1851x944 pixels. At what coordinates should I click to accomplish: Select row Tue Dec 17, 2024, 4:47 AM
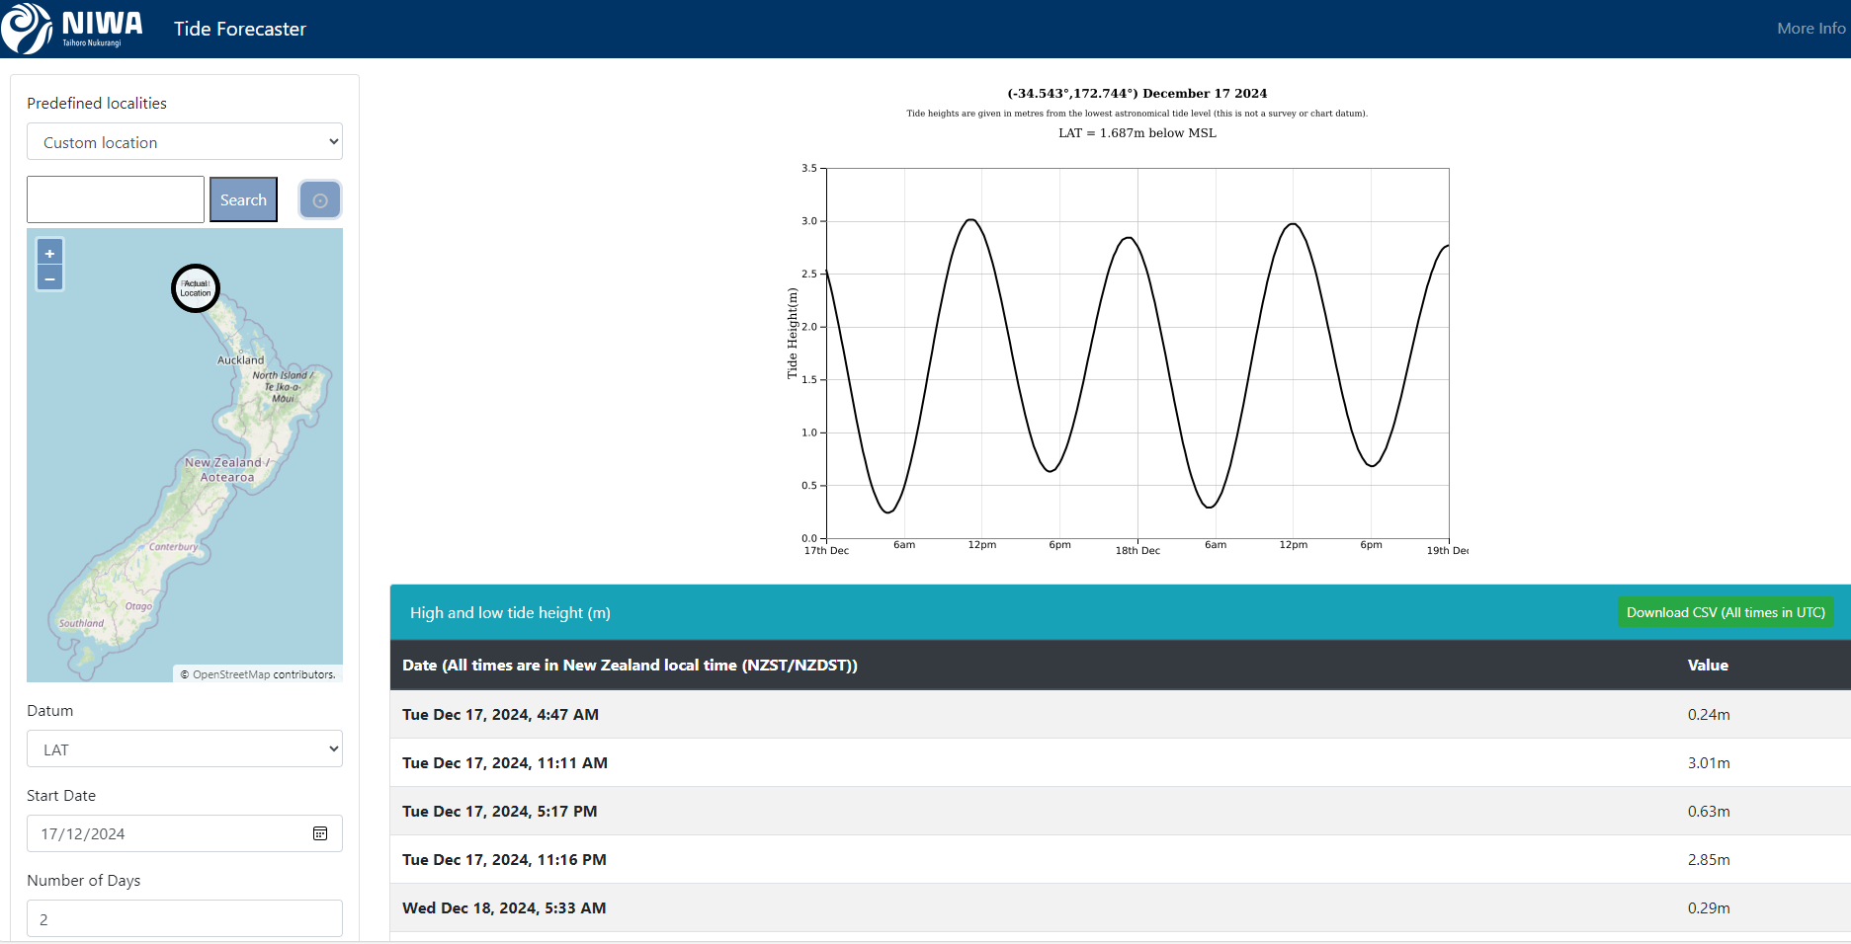[1121, 714]
